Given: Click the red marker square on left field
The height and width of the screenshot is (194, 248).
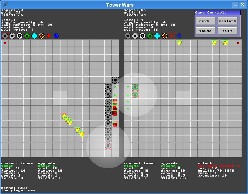Looking at the screenshot, I should [5, 43].
